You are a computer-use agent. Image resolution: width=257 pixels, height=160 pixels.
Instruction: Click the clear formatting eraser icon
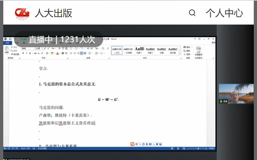(59, 48)
